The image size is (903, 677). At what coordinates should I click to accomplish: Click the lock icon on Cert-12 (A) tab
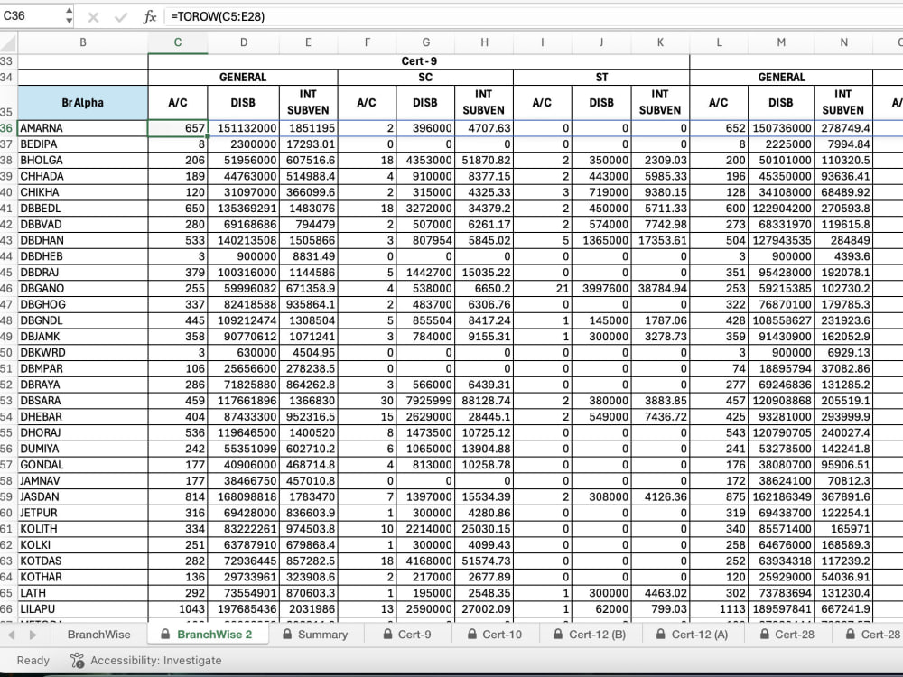661,634
